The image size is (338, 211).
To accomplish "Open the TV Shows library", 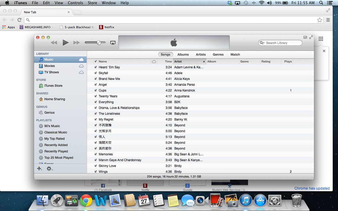I will tap(60, 72).
